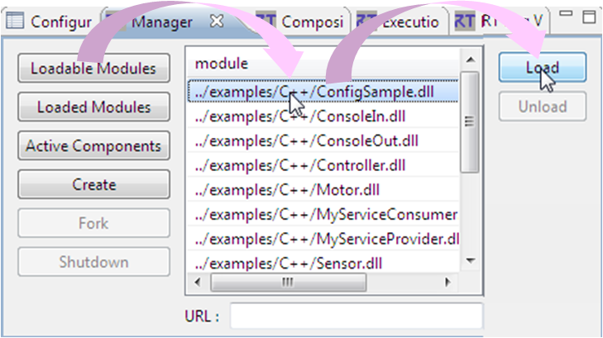Click the Create button
Screen dimensions: 603x338
(93, 185)
